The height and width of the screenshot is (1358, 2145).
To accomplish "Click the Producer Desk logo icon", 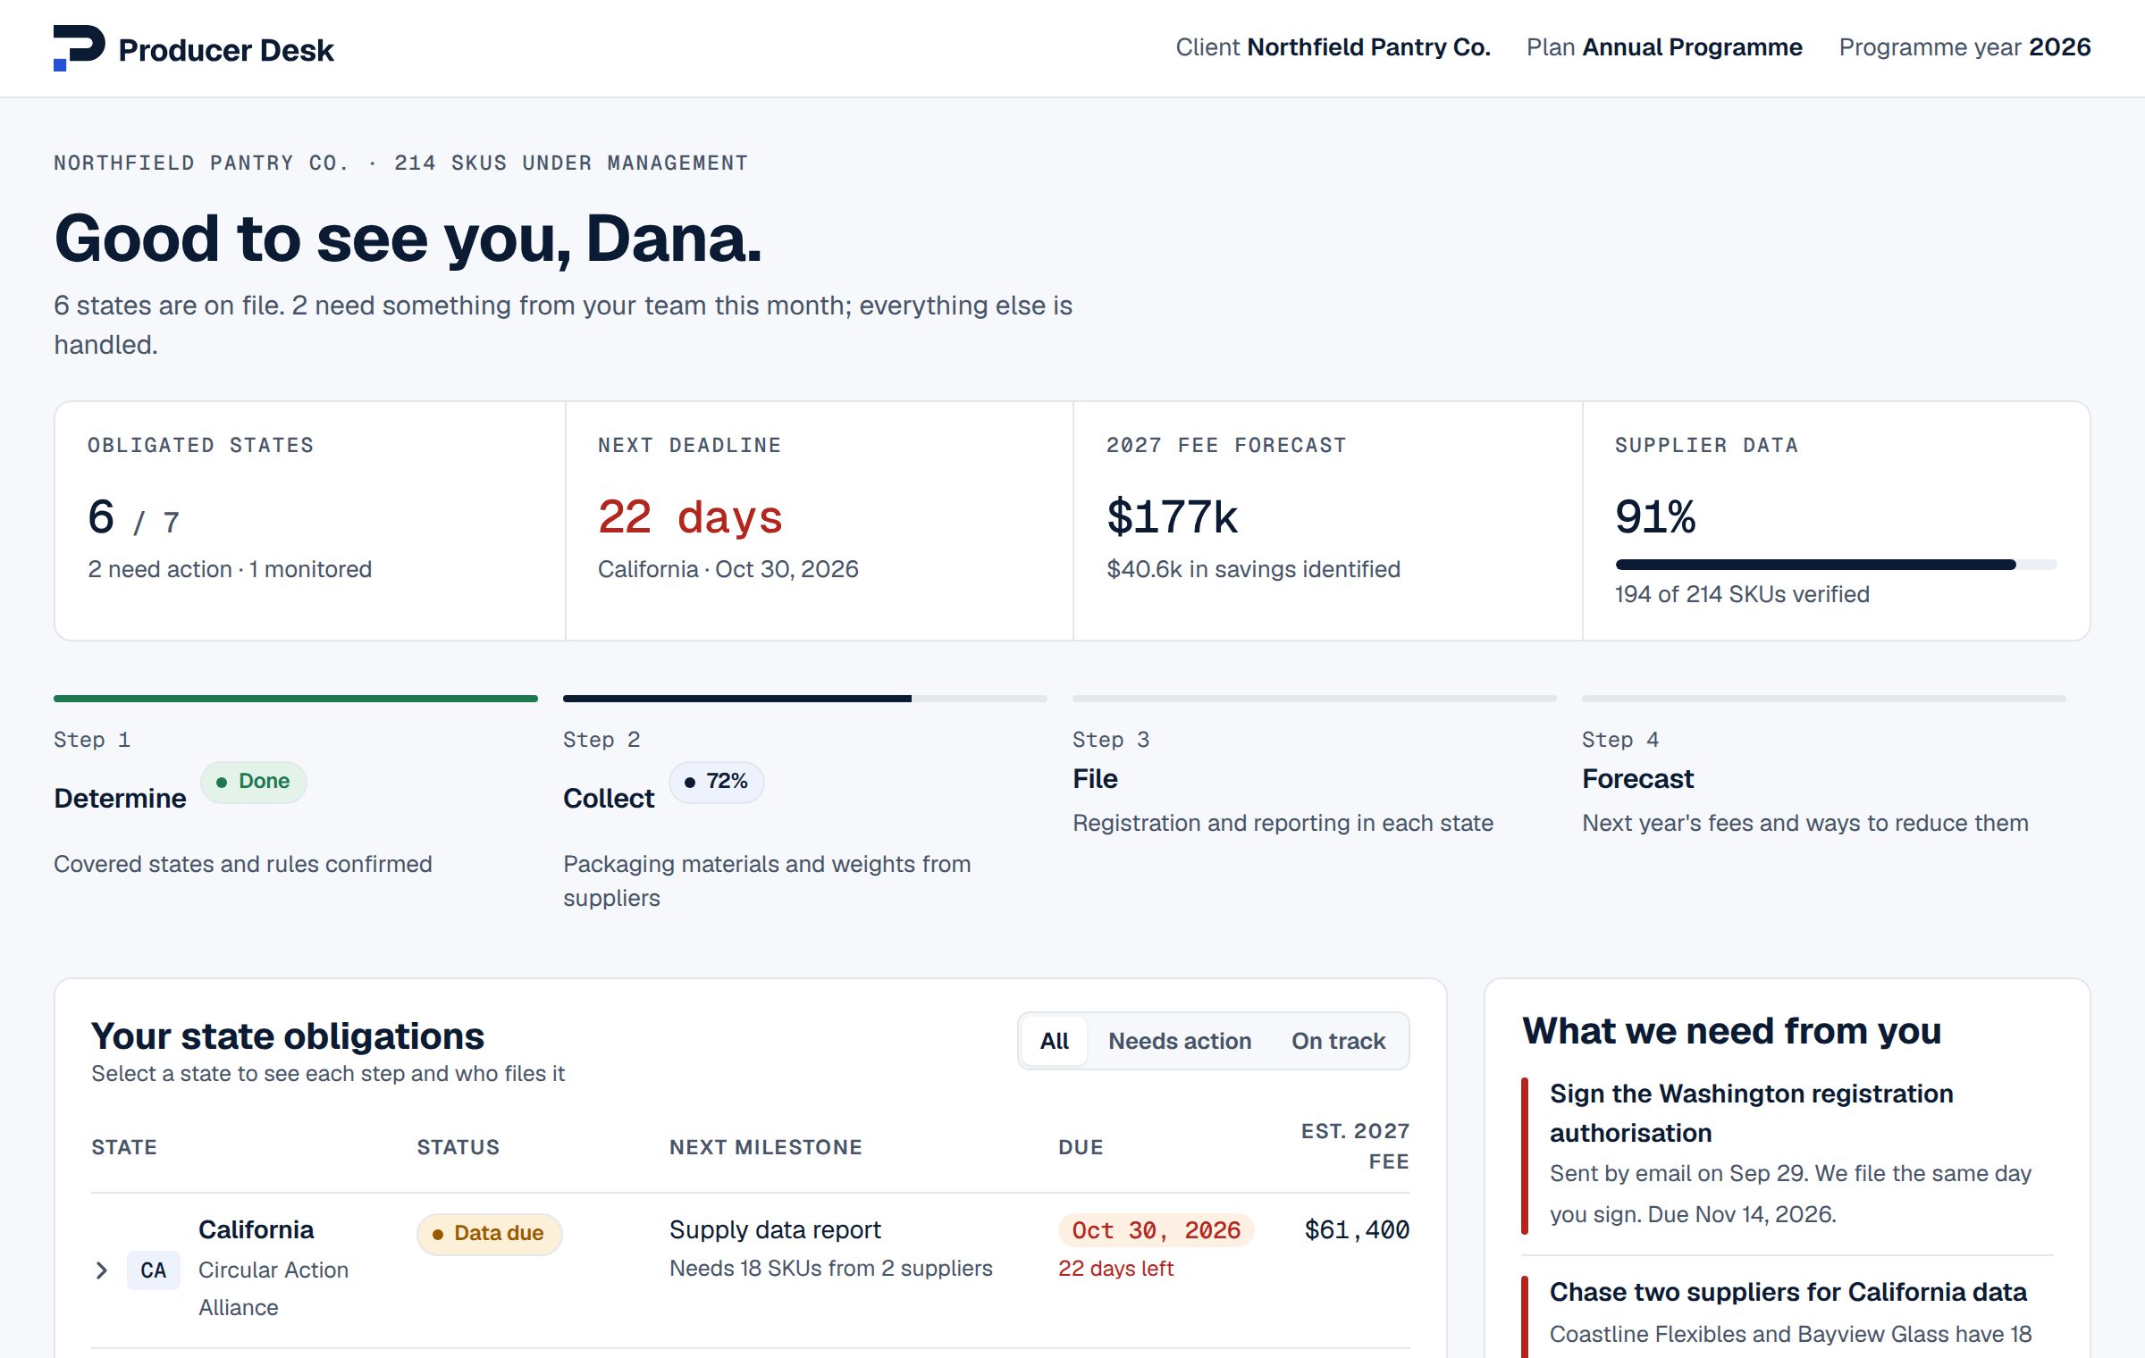I will point(79,48).
